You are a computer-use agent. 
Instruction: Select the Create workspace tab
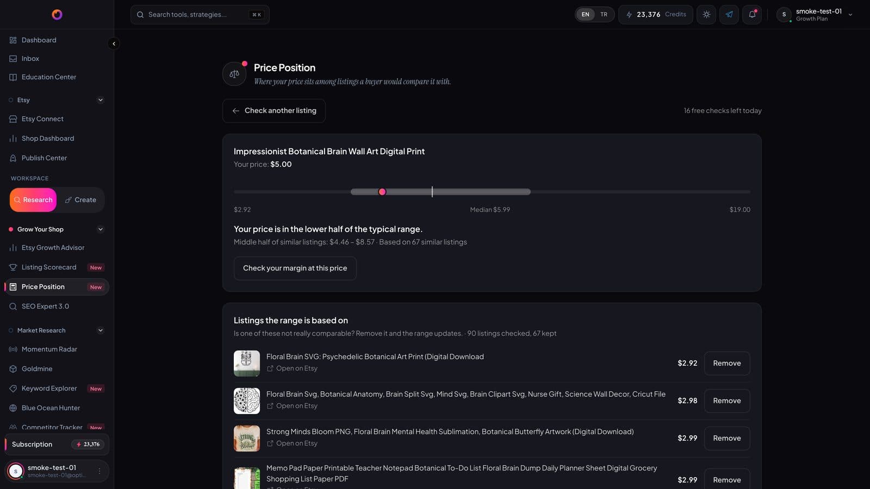[x=80, y=200]
